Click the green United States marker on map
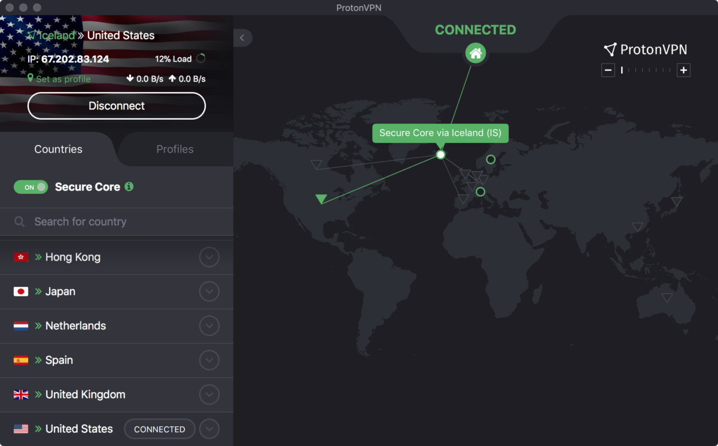 click(321, 199)
